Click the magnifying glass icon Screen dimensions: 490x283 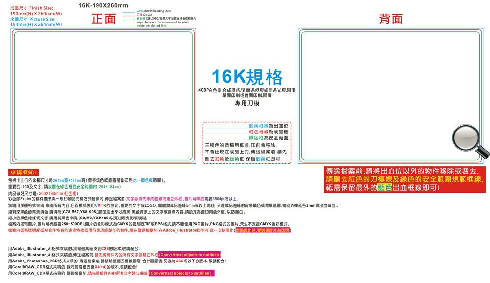click(470, 141)
